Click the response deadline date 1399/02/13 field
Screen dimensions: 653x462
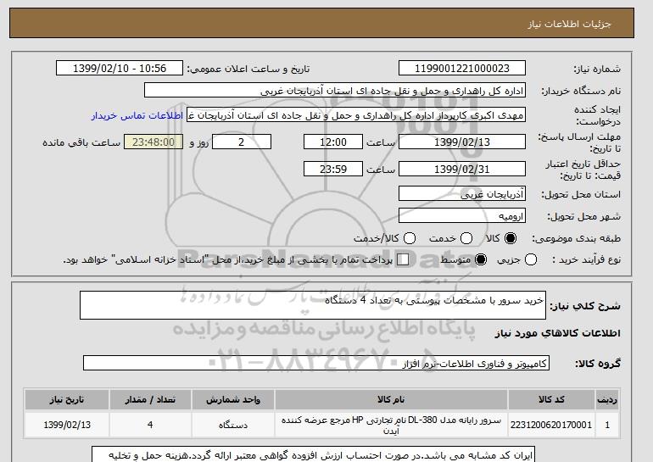tap(462, 142)
